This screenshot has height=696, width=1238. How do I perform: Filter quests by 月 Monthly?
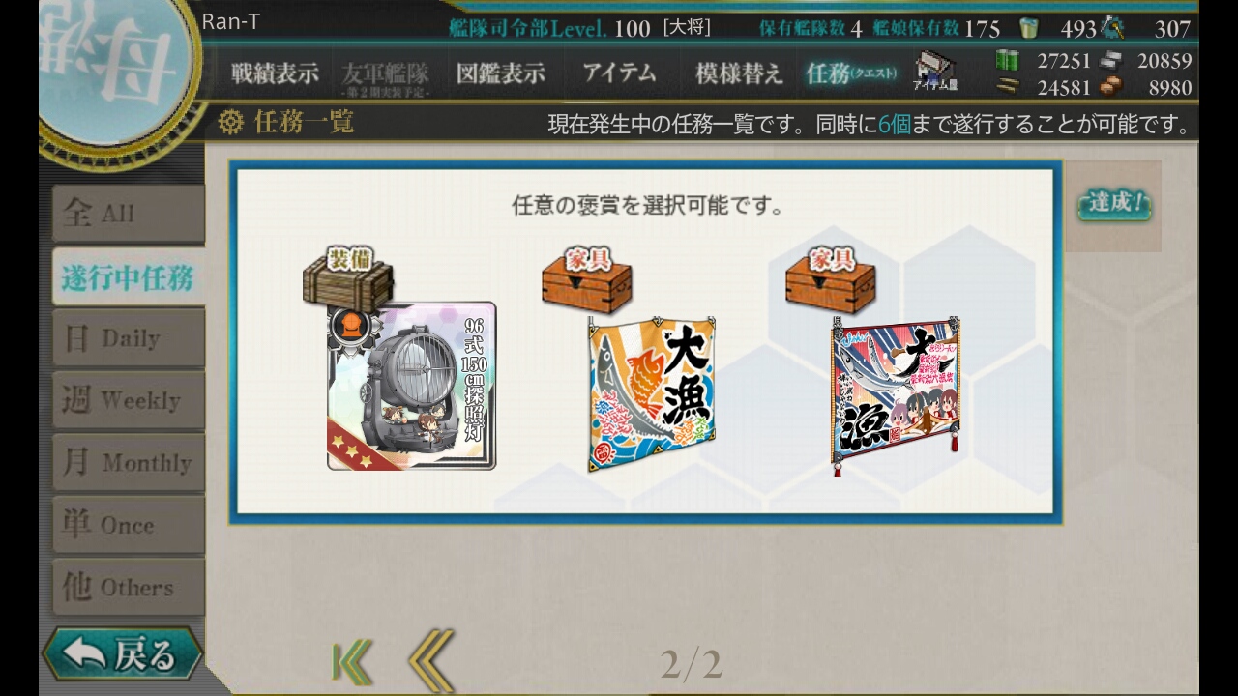(x=129, y=462)
